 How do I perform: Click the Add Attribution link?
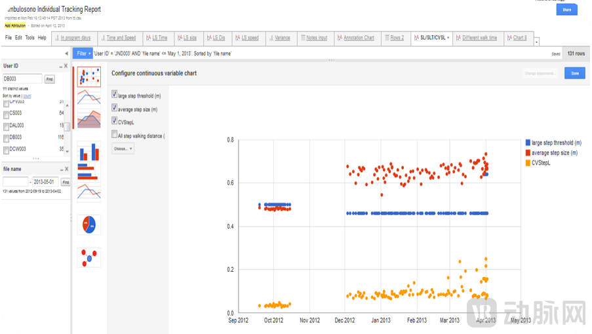15,26
